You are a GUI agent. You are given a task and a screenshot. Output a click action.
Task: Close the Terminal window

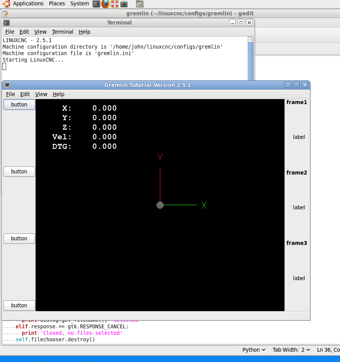pos(249,23)
